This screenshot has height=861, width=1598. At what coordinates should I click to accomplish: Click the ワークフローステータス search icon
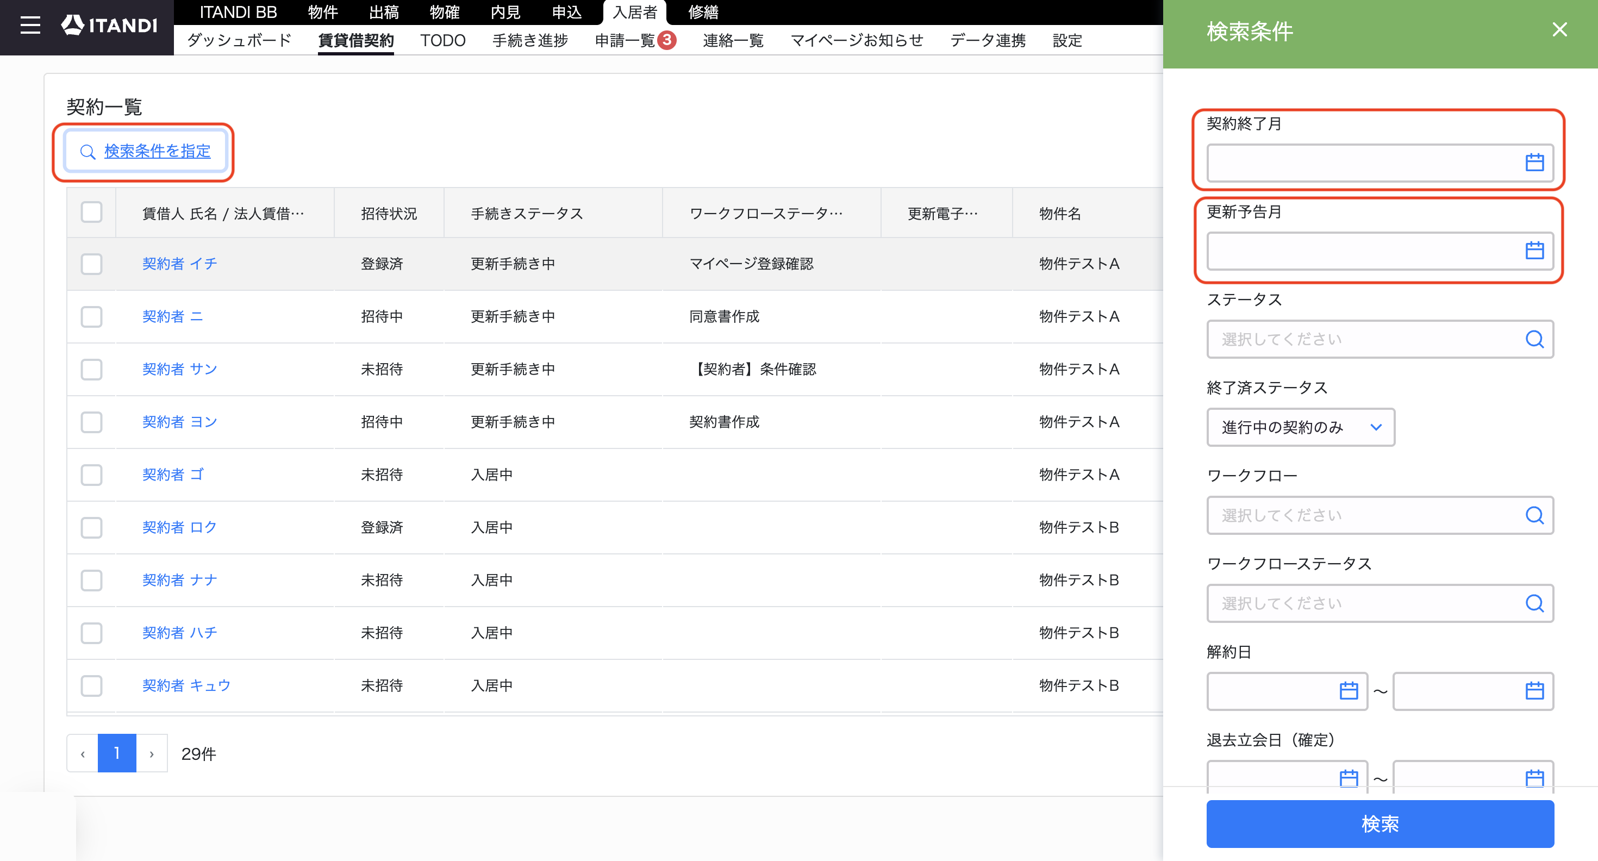[x=1534, y=603]
